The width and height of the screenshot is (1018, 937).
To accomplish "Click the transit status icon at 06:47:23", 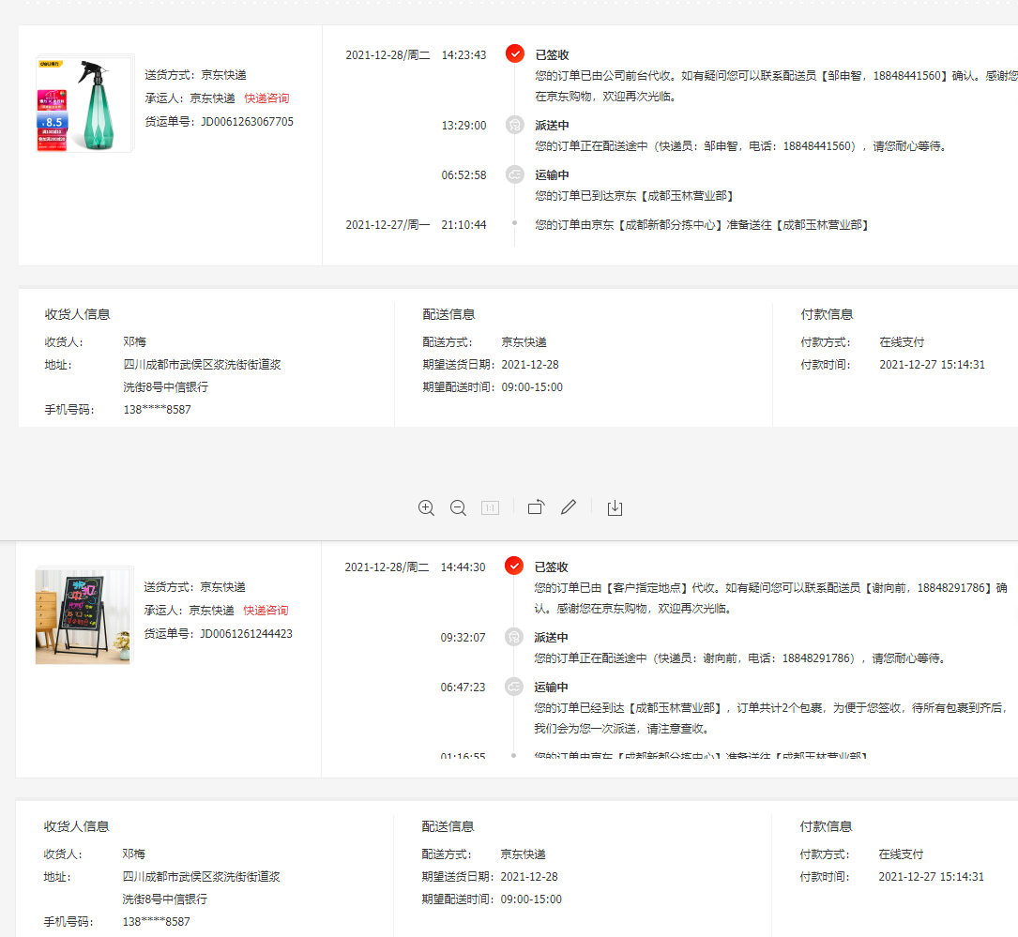I will coord(513,687).
